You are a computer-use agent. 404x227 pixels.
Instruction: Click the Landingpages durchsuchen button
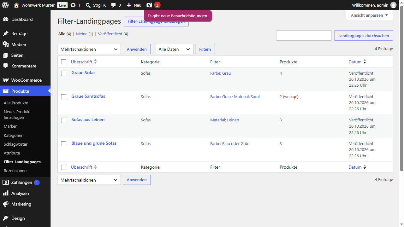pos(364,36)
